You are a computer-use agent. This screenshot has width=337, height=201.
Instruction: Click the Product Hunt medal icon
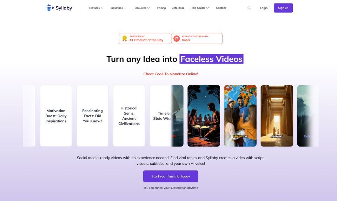click(124, 39)
